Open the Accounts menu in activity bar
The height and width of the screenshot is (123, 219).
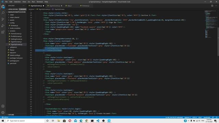[x=3, y=106]
